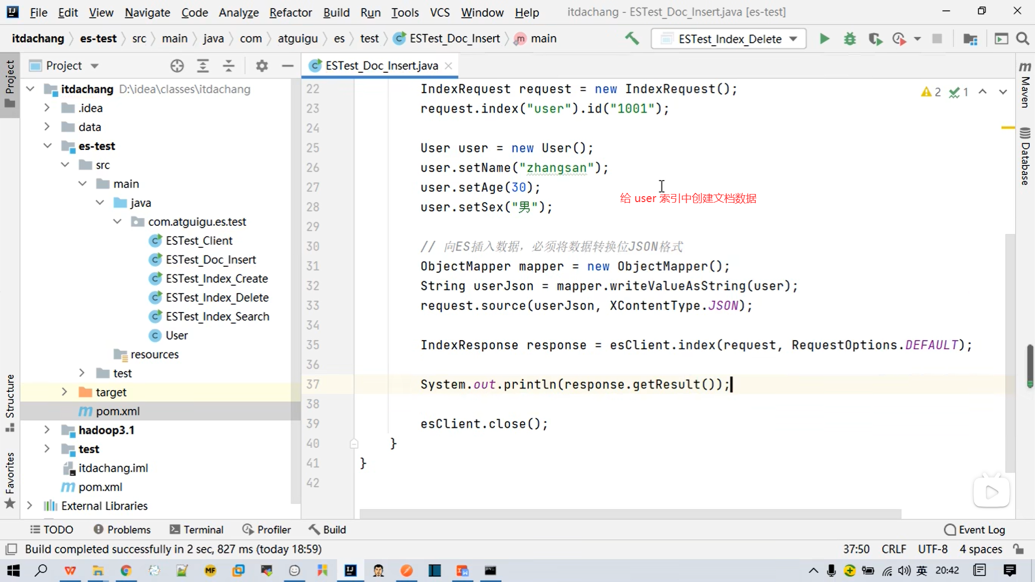Open the Event Log

click(x=975, y=530)
